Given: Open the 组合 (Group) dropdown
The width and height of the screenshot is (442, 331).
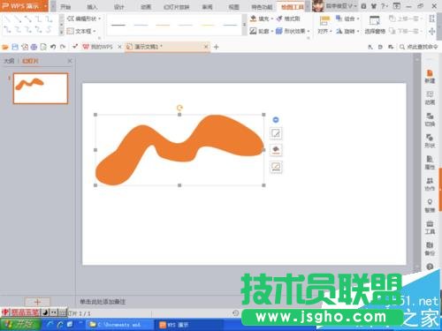Looking at the screenshot, I should [x=347, y=19].
